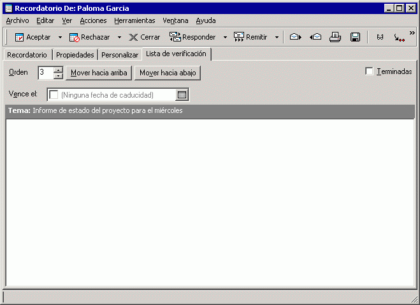Click the Remitir toolbar button
The height and width of the screenshot is (305, 420).
[250, 37]
